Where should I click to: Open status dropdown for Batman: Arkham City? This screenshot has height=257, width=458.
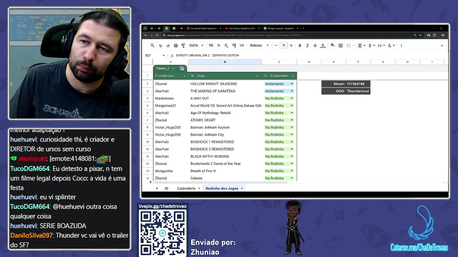pos(292,135)
